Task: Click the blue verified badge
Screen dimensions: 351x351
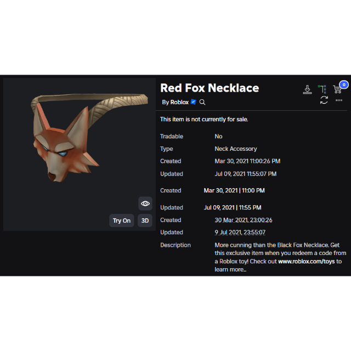Action: (x=193, y=102)
